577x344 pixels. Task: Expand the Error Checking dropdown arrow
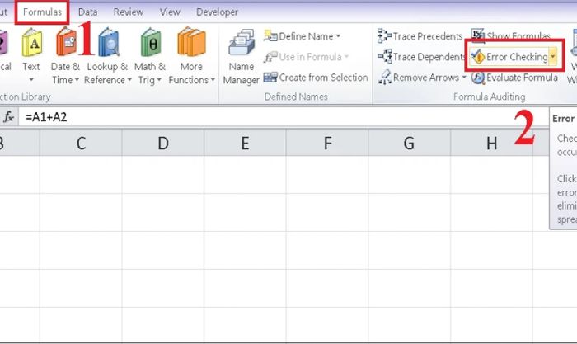(553, 57)
